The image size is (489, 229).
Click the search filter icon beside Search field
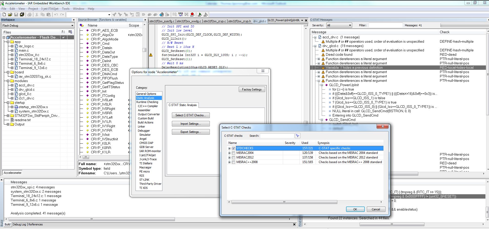click(297, 136)
